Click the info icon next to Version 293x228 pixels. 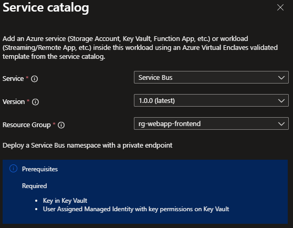click(35, 102)
